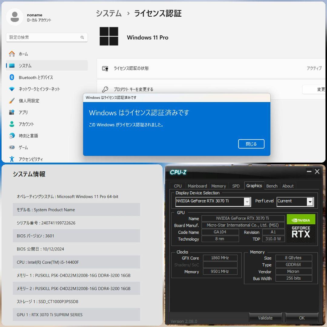The height and width of the screenshot is (327, 327).
Task: Open Network and Internet settings
Action: (x=39, y=89)
